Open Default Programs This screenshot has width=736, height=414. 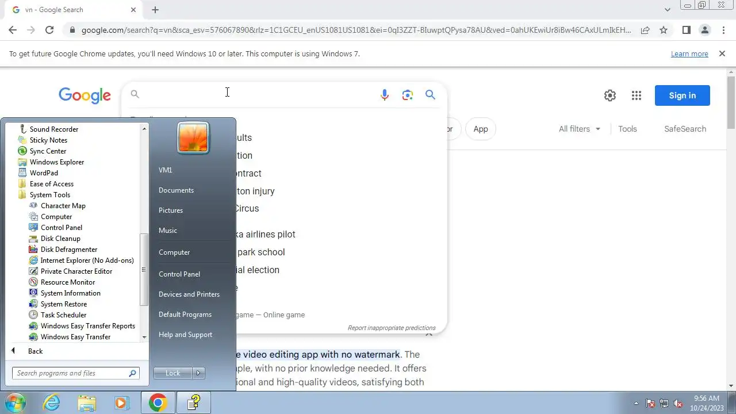point(185,315)
